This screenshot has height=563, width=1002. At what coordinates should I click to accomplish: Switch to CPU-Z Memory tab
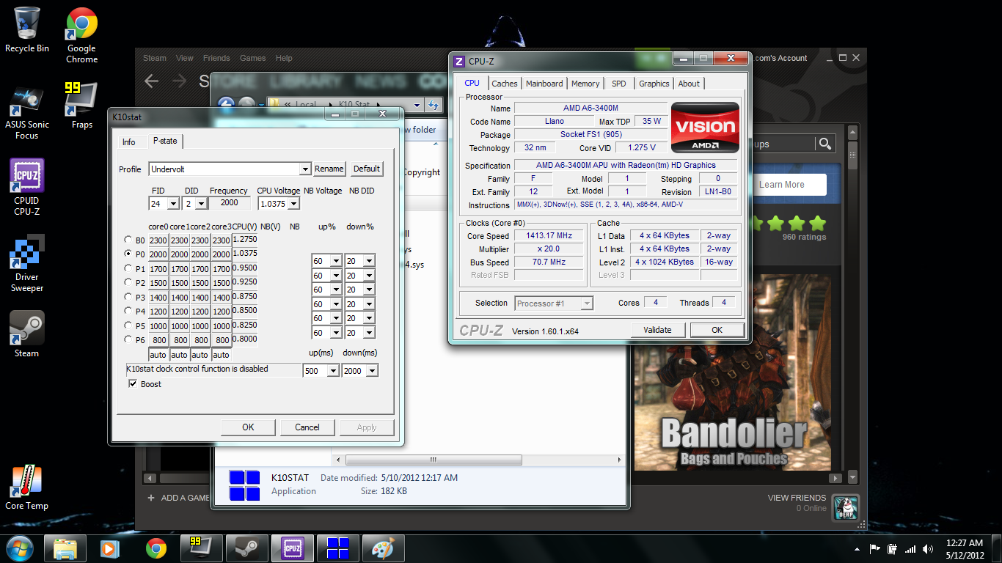tap(585, 84)
